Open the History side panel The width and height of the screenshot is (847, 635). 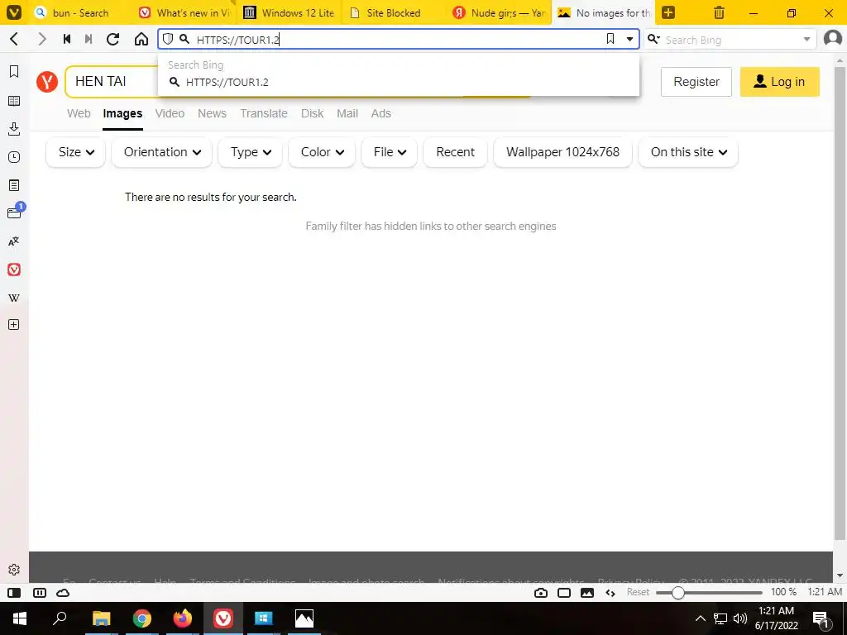coord(14,157)
